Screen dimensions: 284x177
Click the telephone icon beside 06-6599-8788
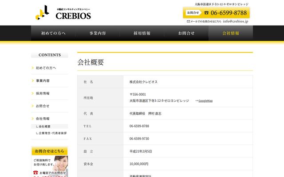[x=206, y=13]
